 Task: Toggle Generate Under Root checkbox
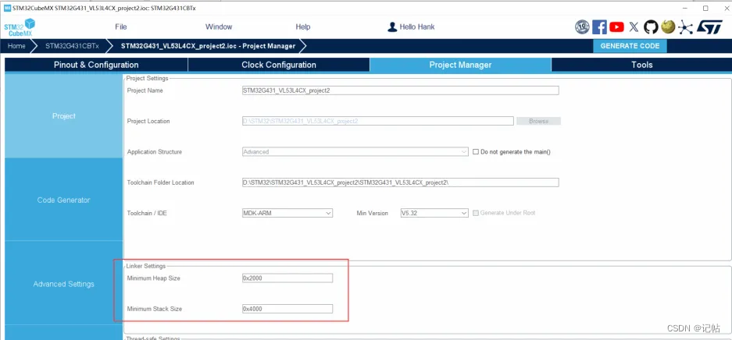476,213
